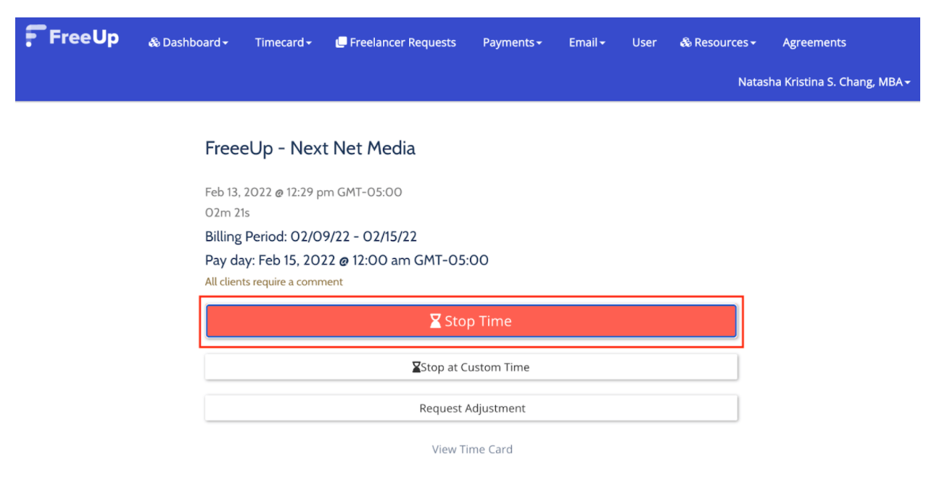Image resolution: width=934 pixels, height=486 pixels.
Task: Open the Resources dropdown
Action: click(x=718, y=42)
